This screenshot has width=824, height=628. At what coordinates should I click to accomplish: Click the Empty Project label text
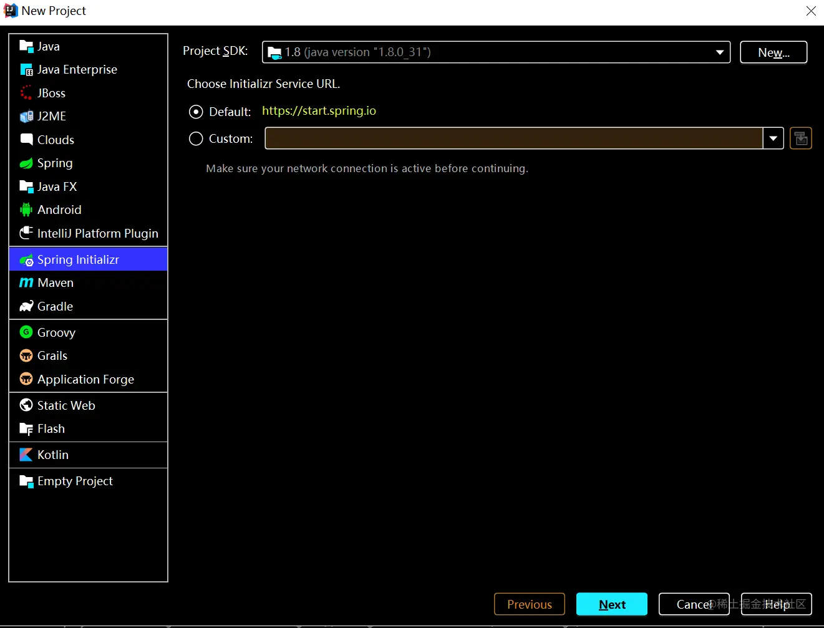(75, 481)
